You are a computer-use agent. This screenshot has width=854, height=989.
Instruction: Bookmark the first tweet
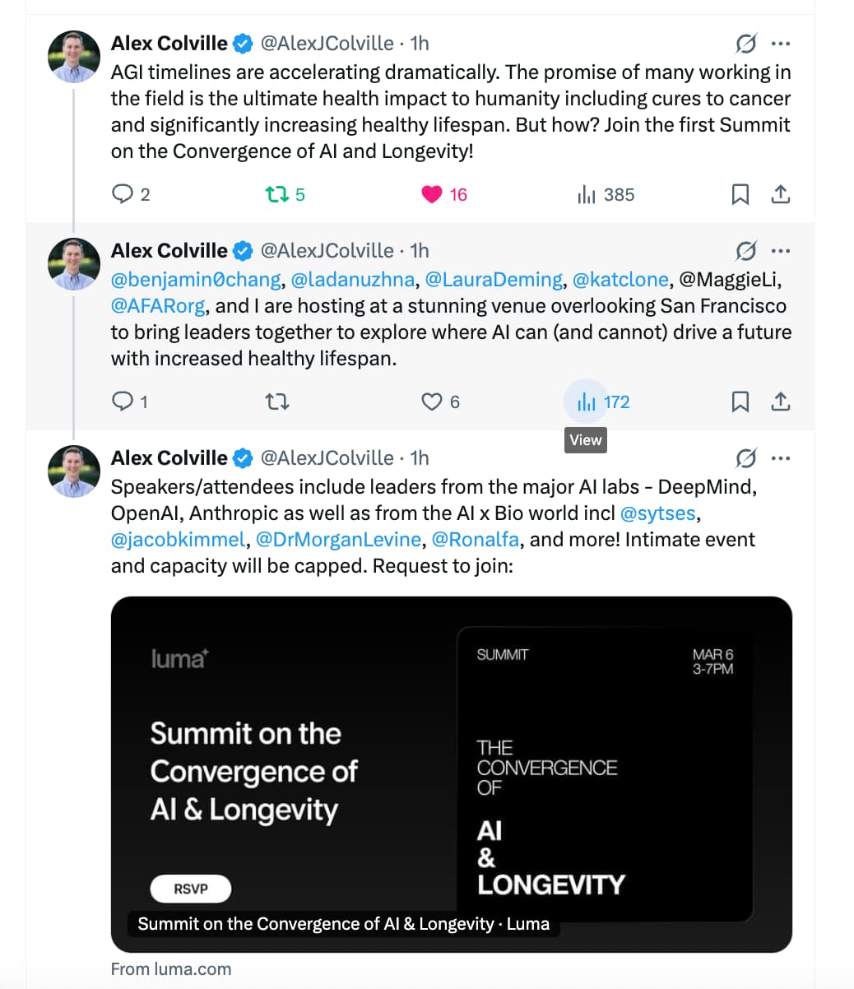point(740,194)
